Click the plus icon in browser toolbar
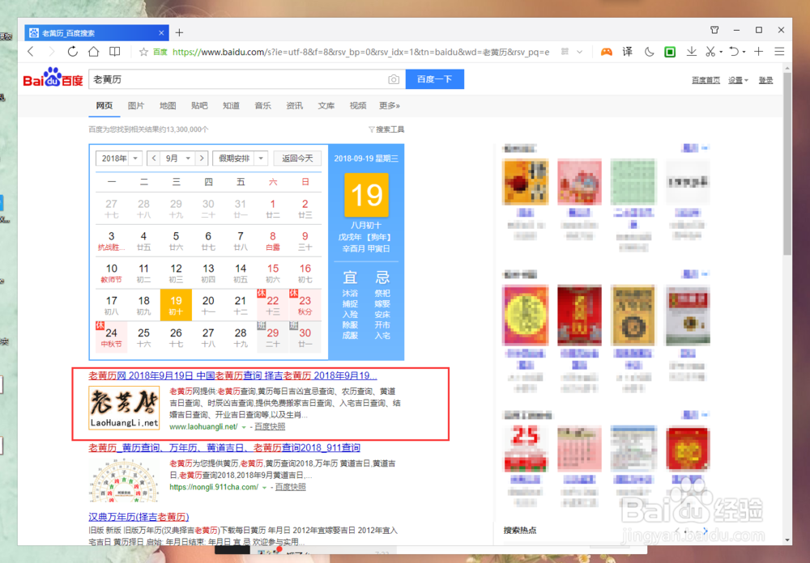Viewport: 810px width, 563px height. click(758, 52)
